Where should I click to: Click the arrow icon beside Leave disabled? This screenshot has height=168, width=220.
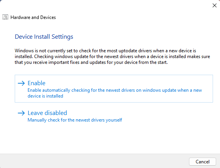click(x=21, y=113)
